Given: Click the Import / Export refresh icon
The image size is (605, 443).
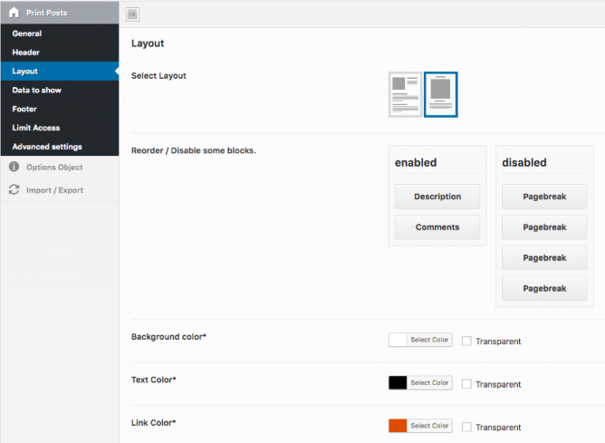Looking at the screenshot, I should coord(14,189).
